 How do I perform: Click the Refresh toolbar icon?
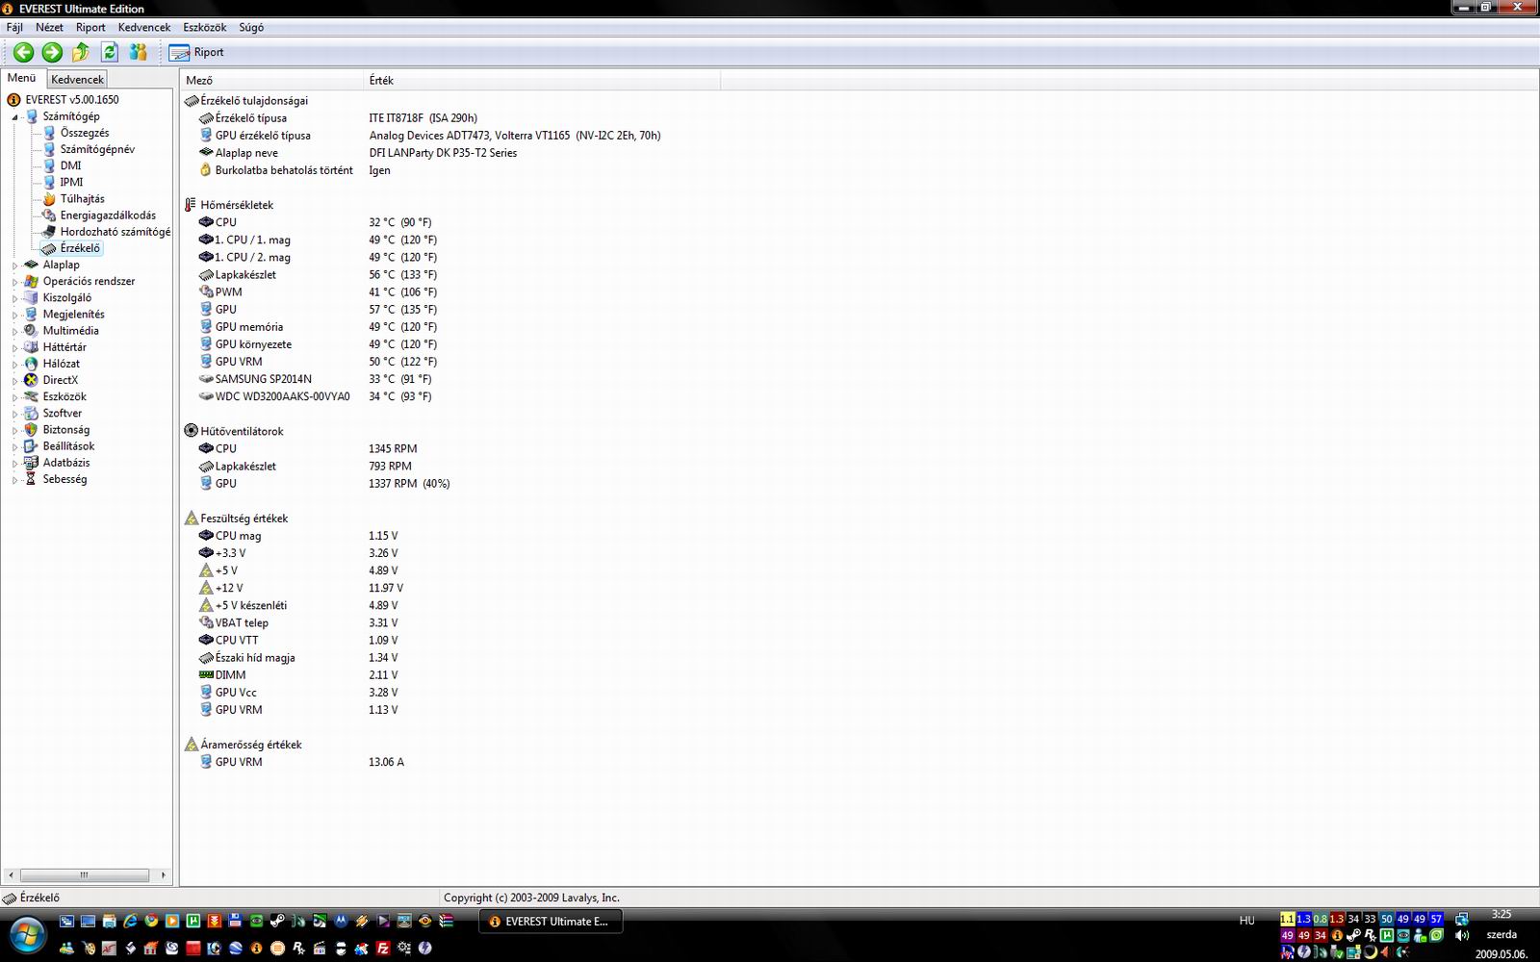pos(110,52)
